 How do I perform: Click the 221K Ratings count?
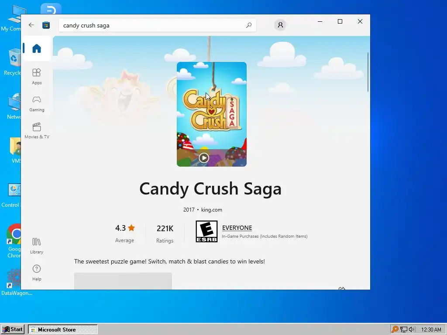click(x=165, y=234)
